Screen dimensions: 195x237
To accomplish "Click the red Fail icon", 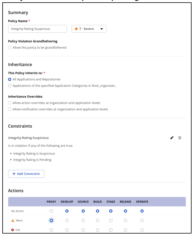I will (13, 230).
